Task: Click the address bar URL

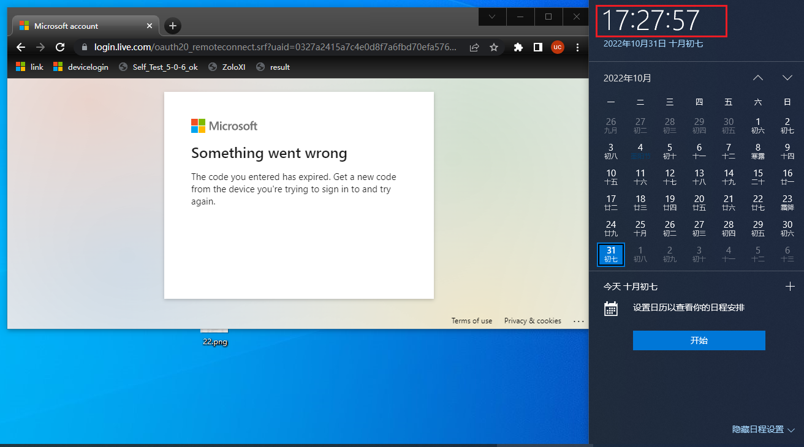Action: coord(275,47)
